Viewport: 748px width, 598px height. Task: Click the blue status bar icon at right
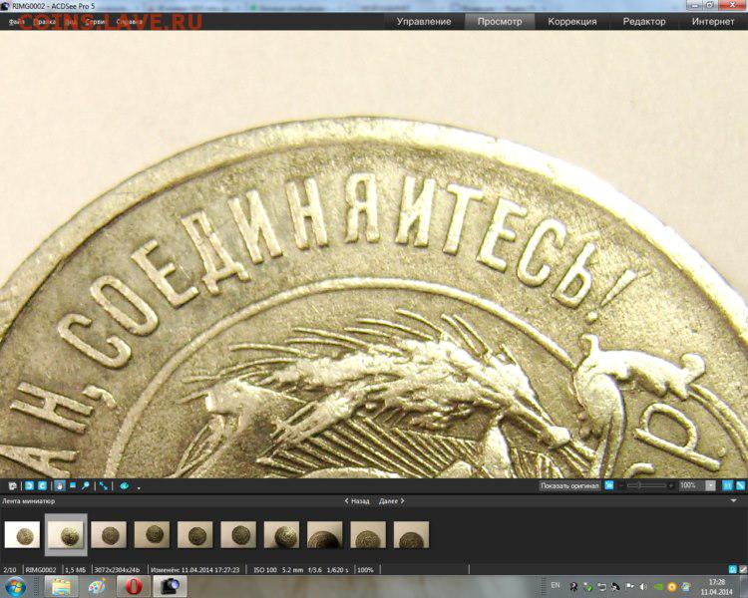(733, 569)
